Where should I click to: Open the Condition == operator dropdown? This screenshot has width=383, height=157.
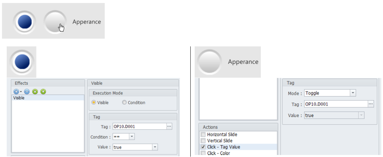[x=132, y=137]
